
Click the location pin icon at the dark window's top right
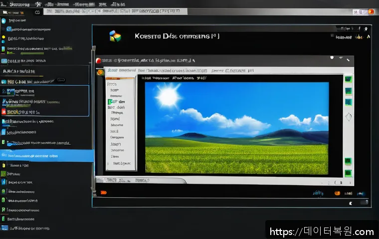tap(366, 29)
